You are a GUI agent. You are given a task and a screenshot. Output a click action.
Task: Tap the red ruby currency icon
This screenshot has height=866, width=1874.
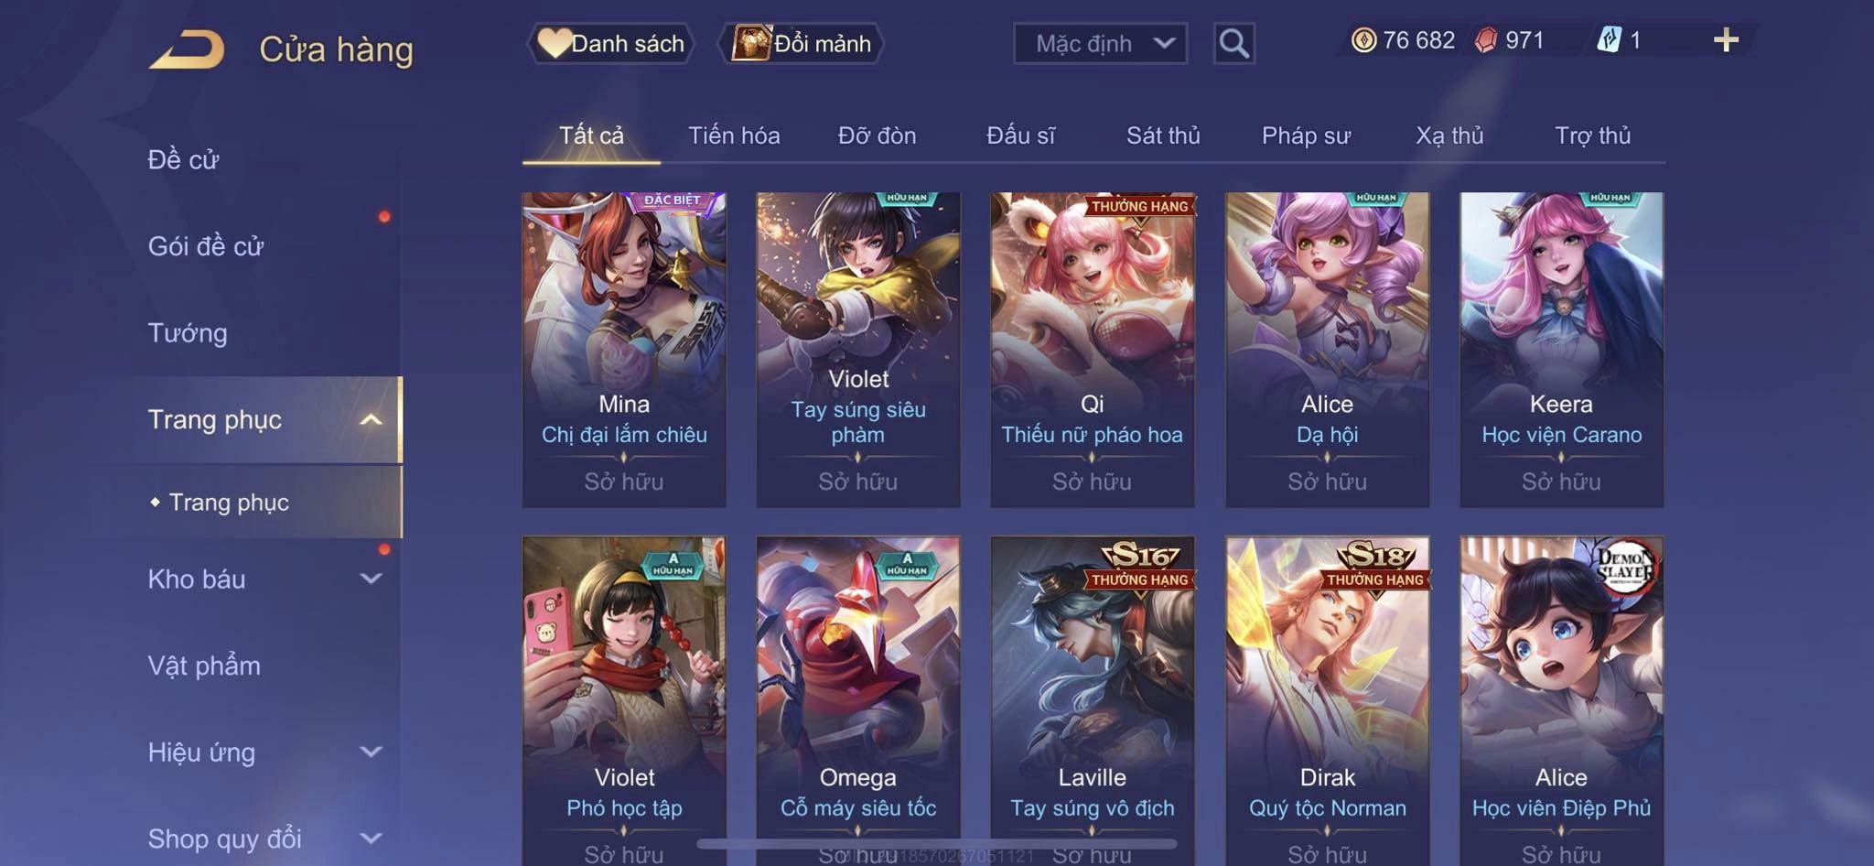(x=1486, y=40)
